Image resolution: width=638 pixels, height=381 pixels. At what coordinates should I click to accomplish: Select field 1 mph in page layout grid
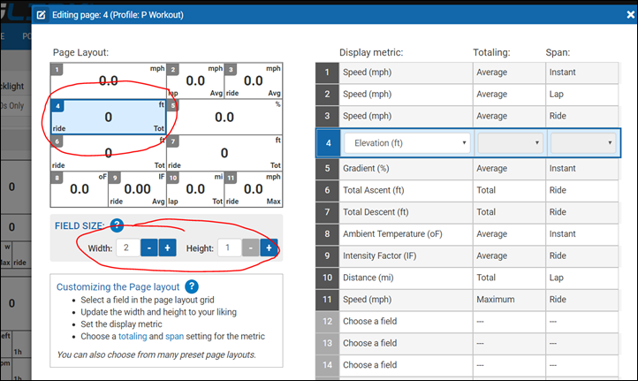click(x=108, y=80)
